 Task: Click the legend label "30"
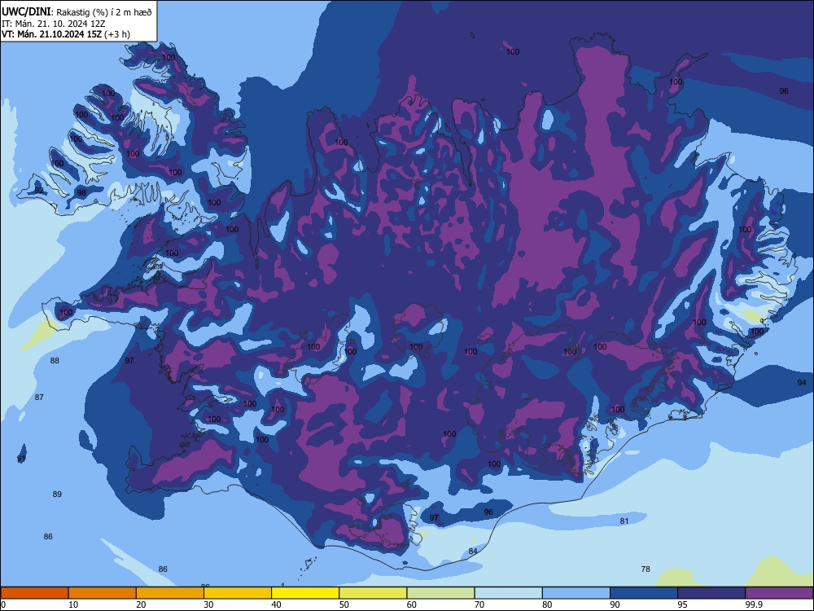point(208,604)
